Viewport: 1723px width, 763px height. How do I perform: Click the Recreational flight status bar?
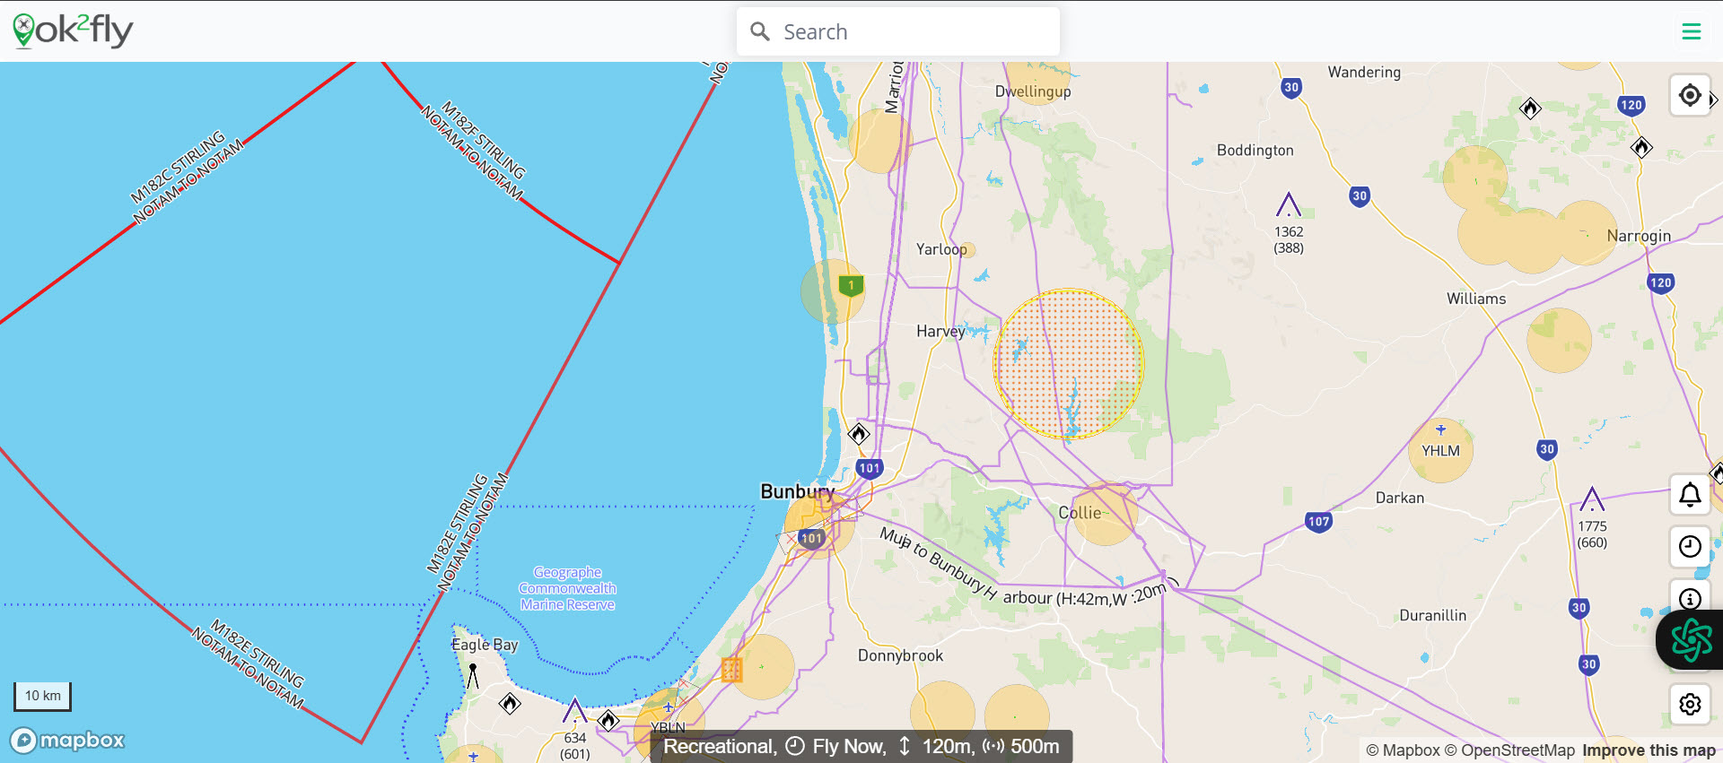click(x=861, y=746)
